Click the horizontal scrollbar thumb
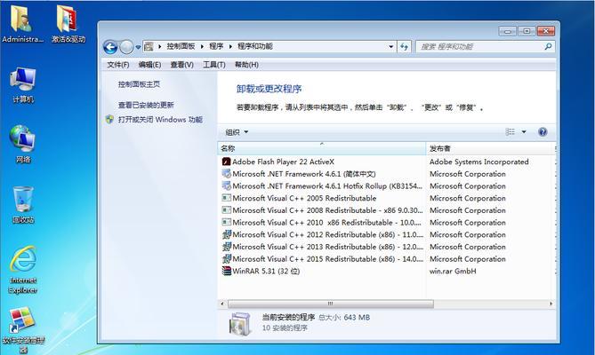Screen dimensions: 595x355 click(x=331, y=304)
